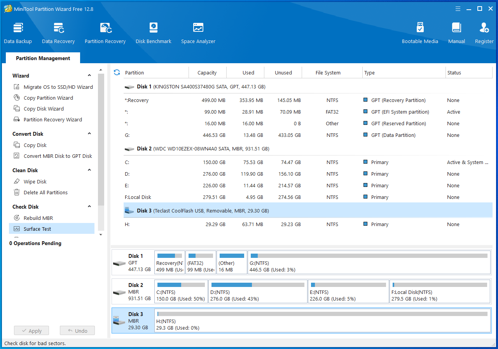The width and height of the screenshot is (498, 349).
Task: Select Delete All Partitions
Action: pyautogui.click(x=40, y=192)
